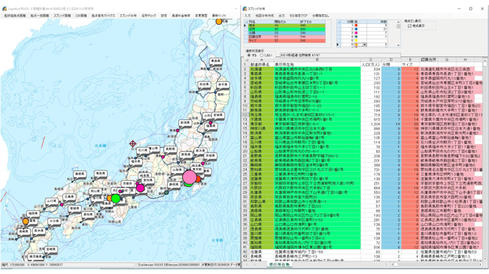The width and height of the screenshot is (489, 274).
Task: Click the 鳥取県 label pin on the map
Action: coord(100,173)
